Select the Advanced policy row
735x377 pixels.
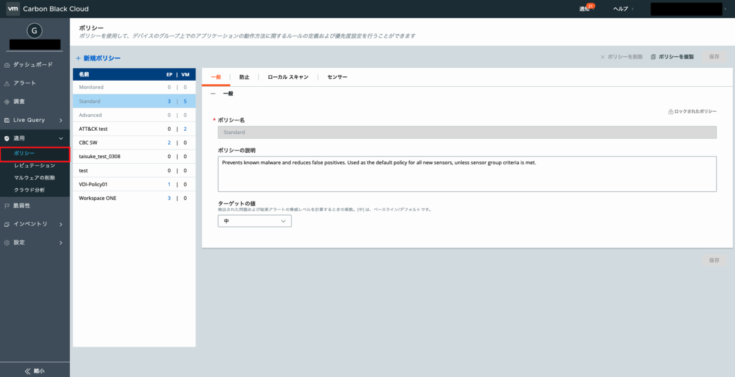pos(134,115)
